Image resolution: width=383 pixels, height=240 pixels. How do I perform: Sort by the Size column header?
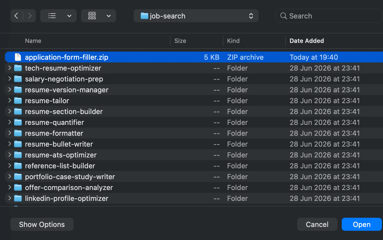pyautogui.click(x=180, y=41)
